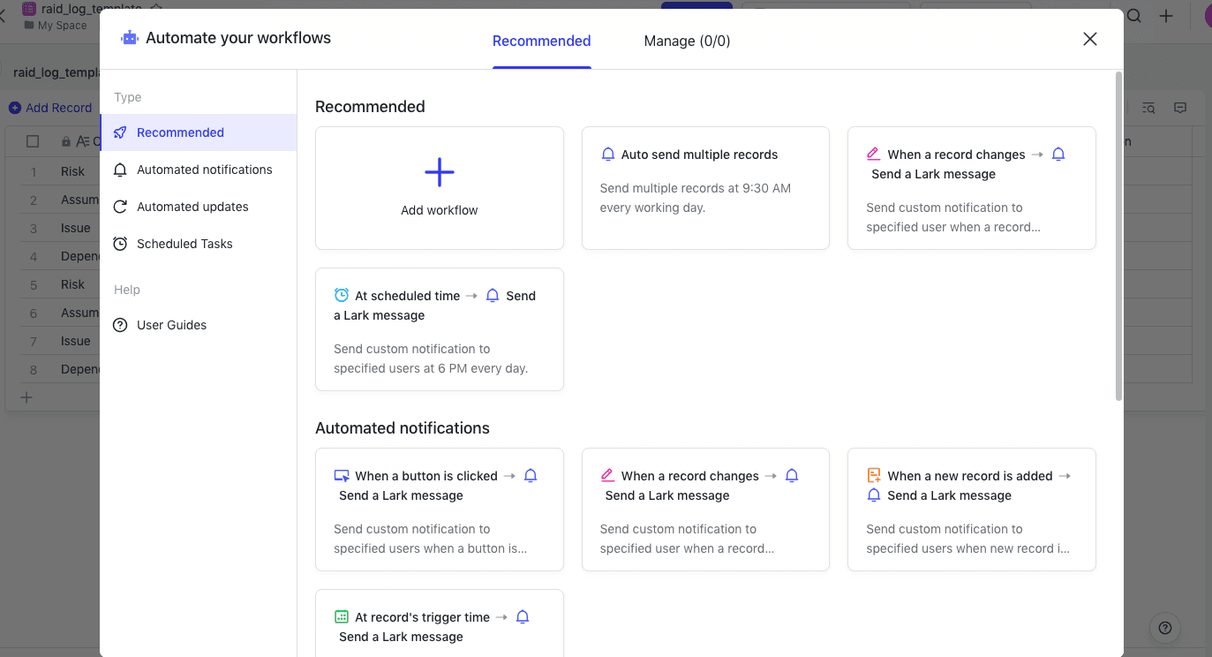Switch to the Manage (0/0) tab
The image size is (1212, 657).
687,41
